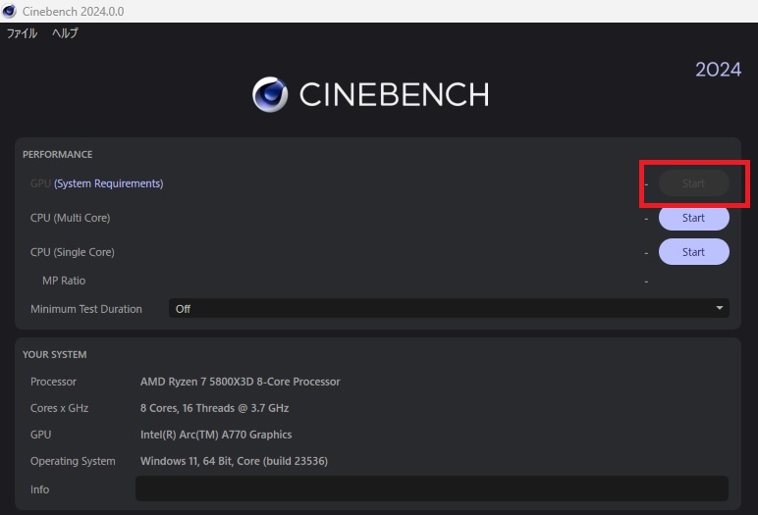Click inside the Info input field
The width and height of the screenshot is (758, 515).
pyautogui.click(x=432, y=489)
